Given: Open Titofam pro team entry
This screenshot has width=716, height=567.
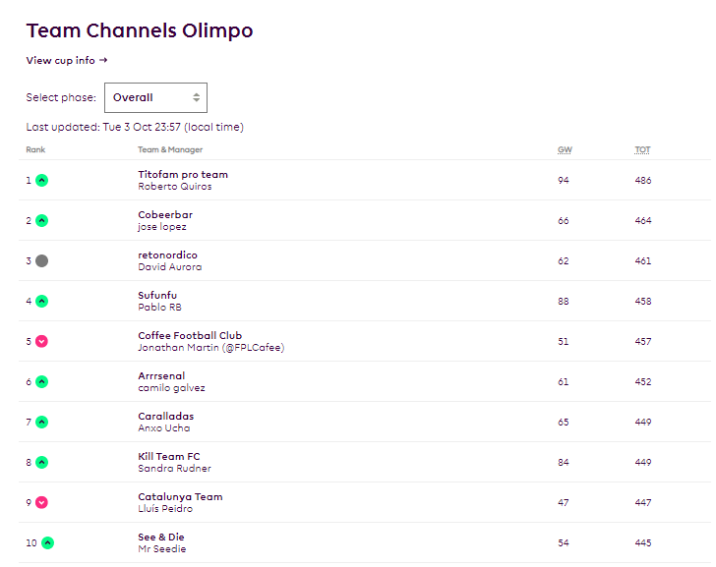Looking at the screenshot, I should 183,175.
